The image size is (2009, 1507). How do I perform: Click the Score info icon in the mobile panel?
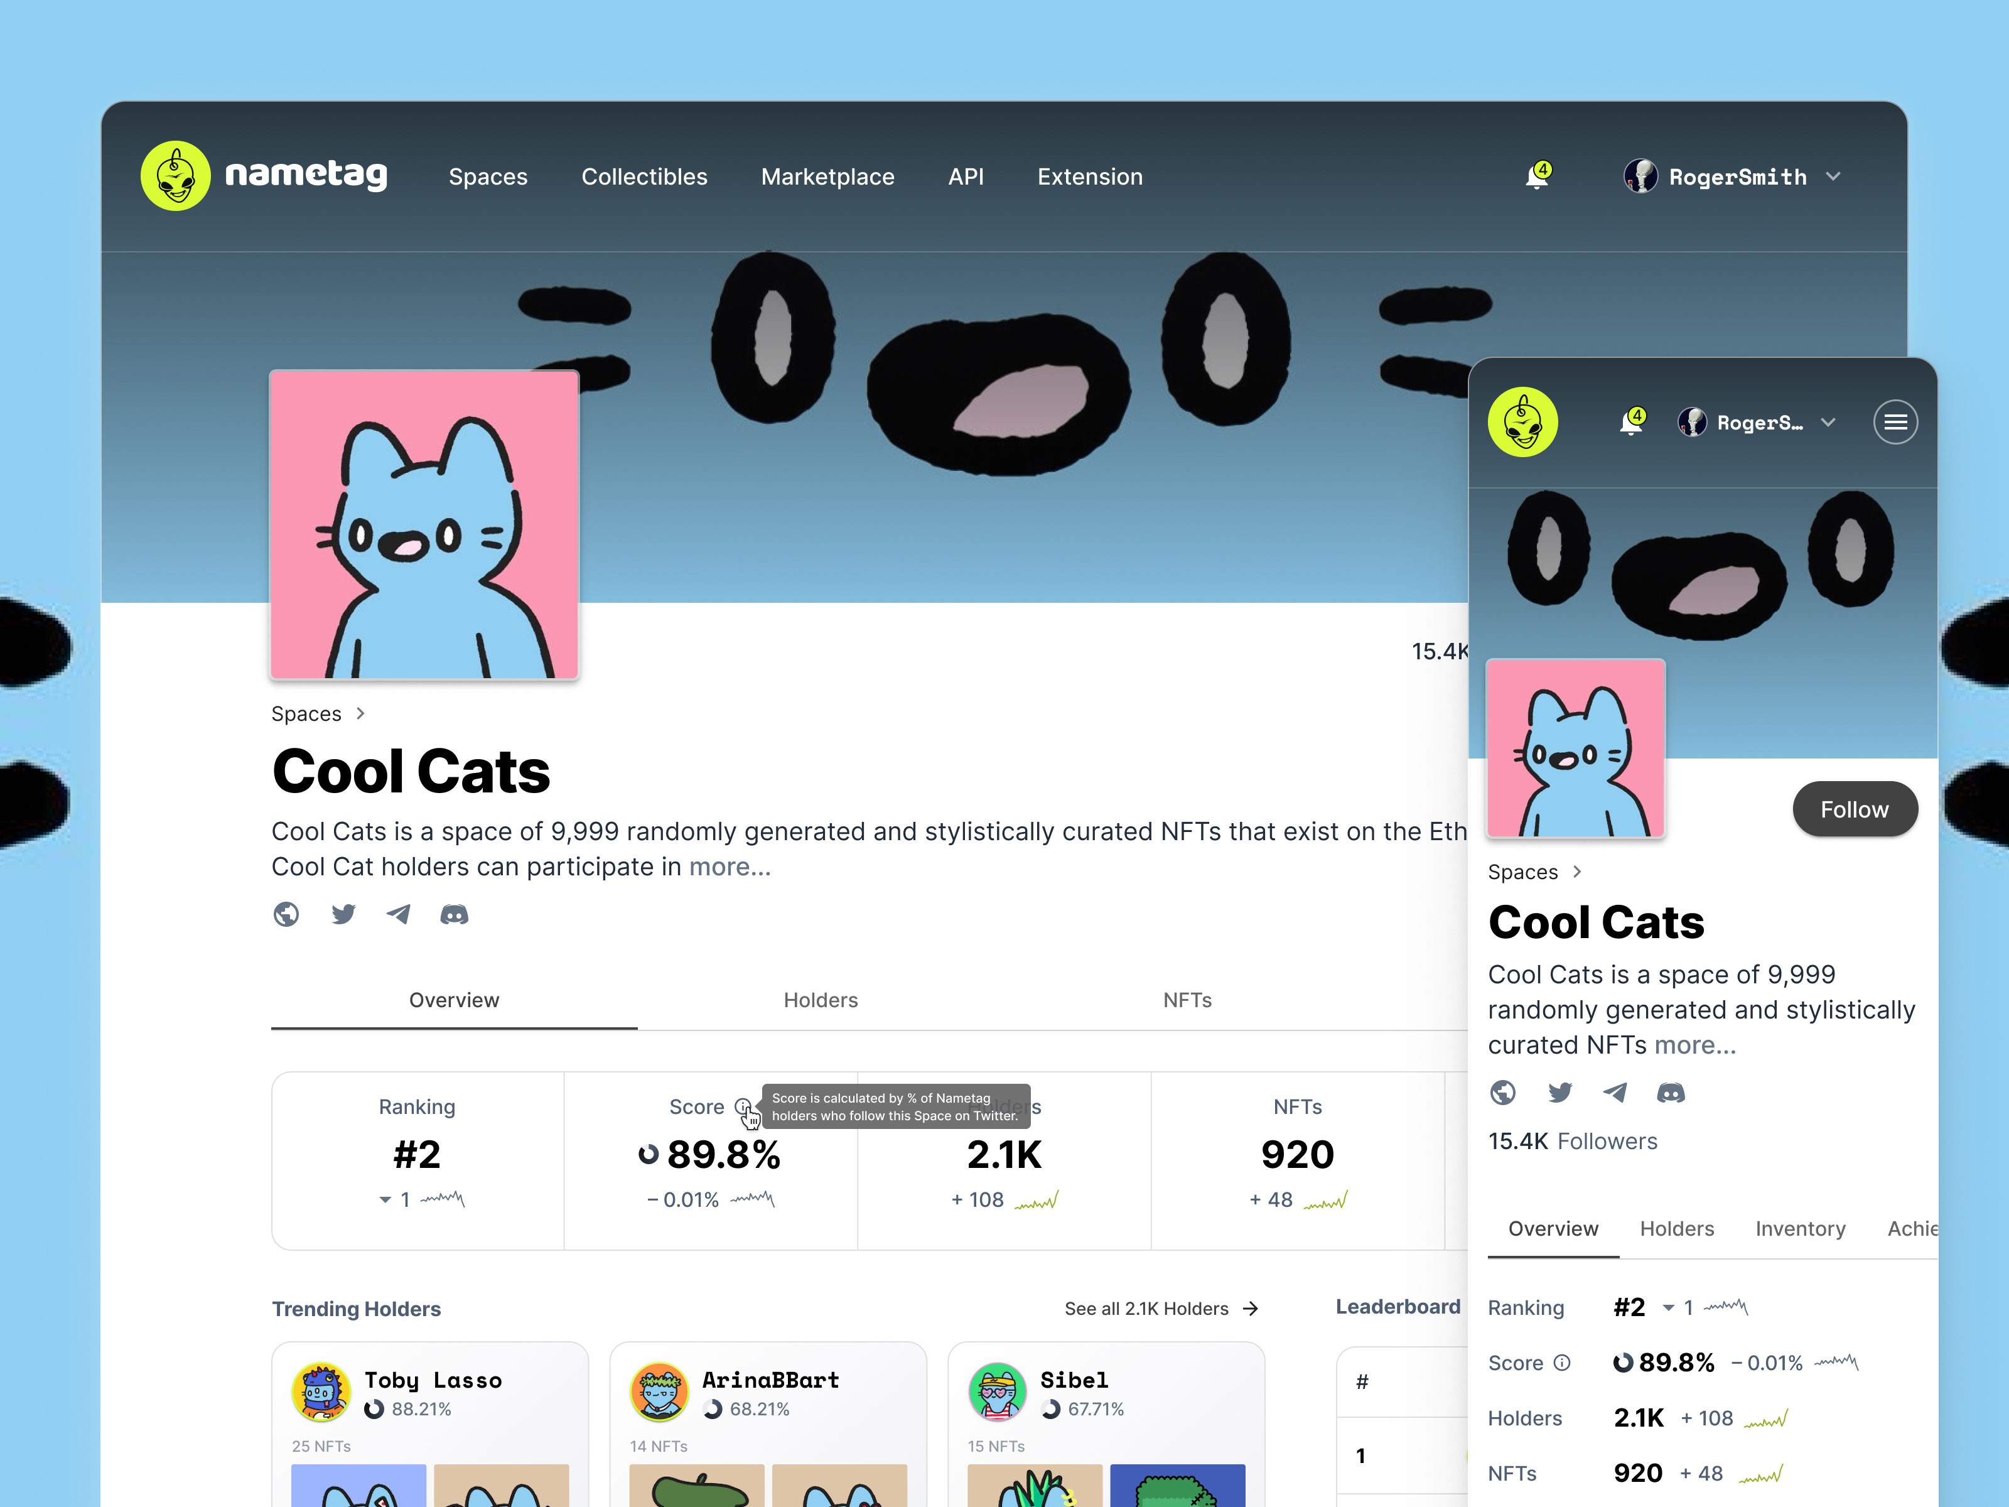pos(1562,1363)
